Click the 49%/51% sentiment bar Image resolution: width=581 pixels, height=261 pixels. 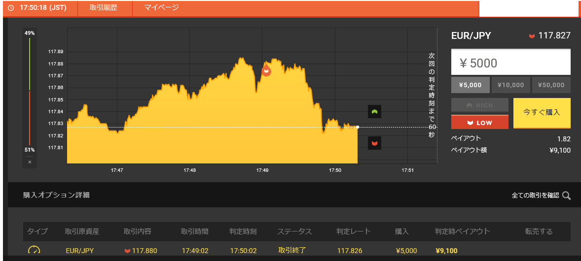tap(30, 91)
